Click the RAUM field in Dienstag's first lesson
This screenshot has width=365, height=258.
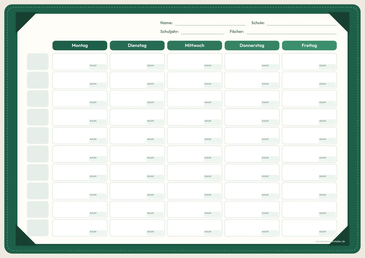point(155,66)
